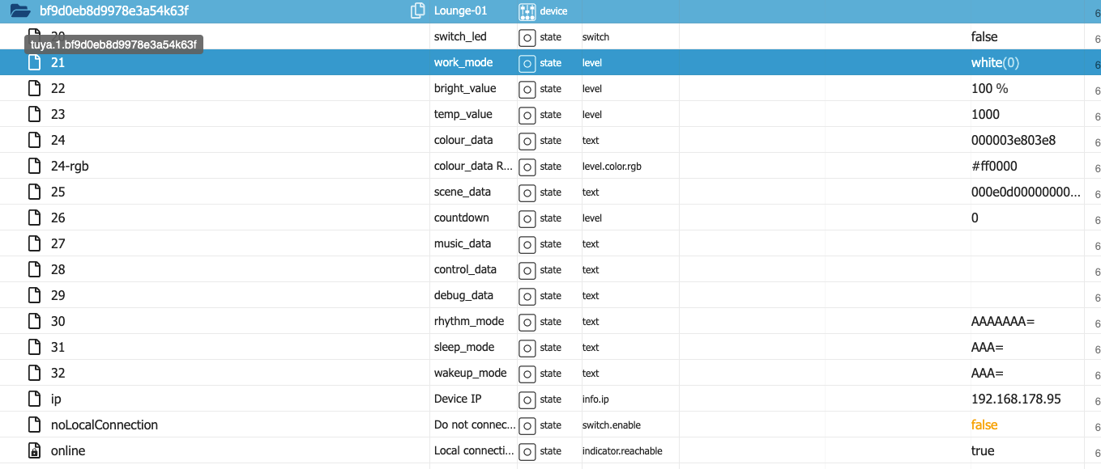Collapse the bf9d0eb8d9978e3a54k63f device folder
Image resolution: width=1101 pixels, height=469 pixels.
pos(20,11)
